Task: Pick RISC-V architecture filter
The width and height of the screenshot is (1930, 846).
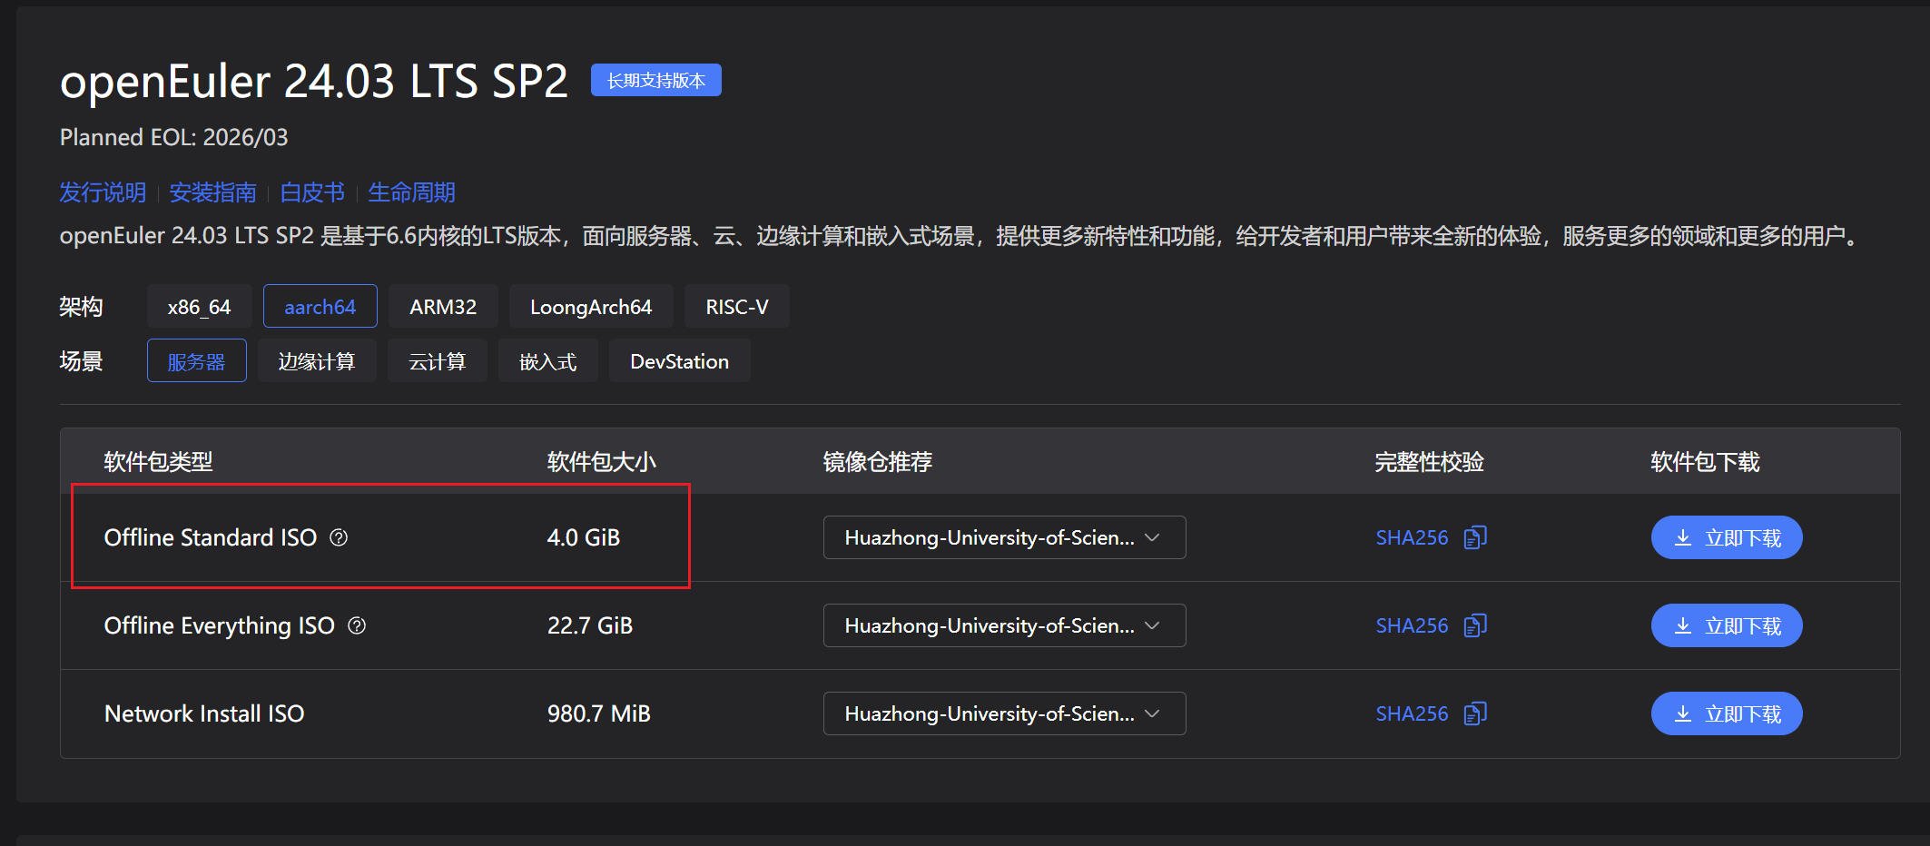Action: coord(736,307)
